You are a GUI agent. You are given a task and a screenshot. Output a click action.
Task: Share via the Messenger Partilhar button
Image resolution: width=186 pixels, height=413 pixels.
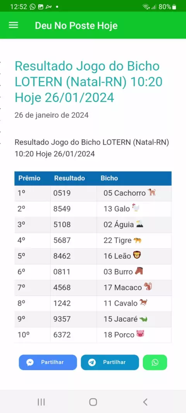[48, 362]
